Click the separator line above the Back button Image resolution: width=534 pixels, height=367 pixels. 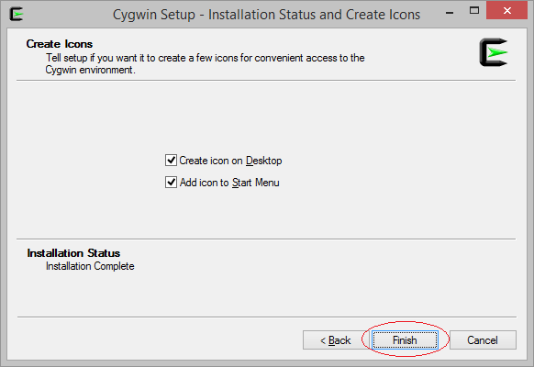267,317
